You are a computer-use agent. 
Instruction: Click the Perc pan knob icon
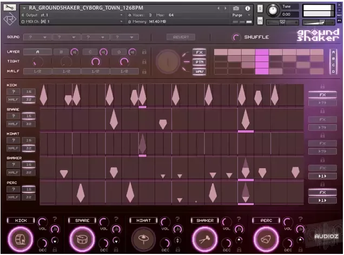pos(300,229)
